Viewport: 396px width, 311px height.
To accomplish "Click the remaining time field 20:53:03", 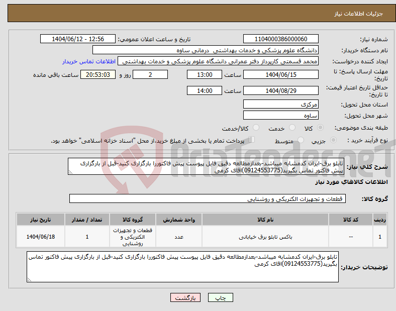I will (97, 74).
